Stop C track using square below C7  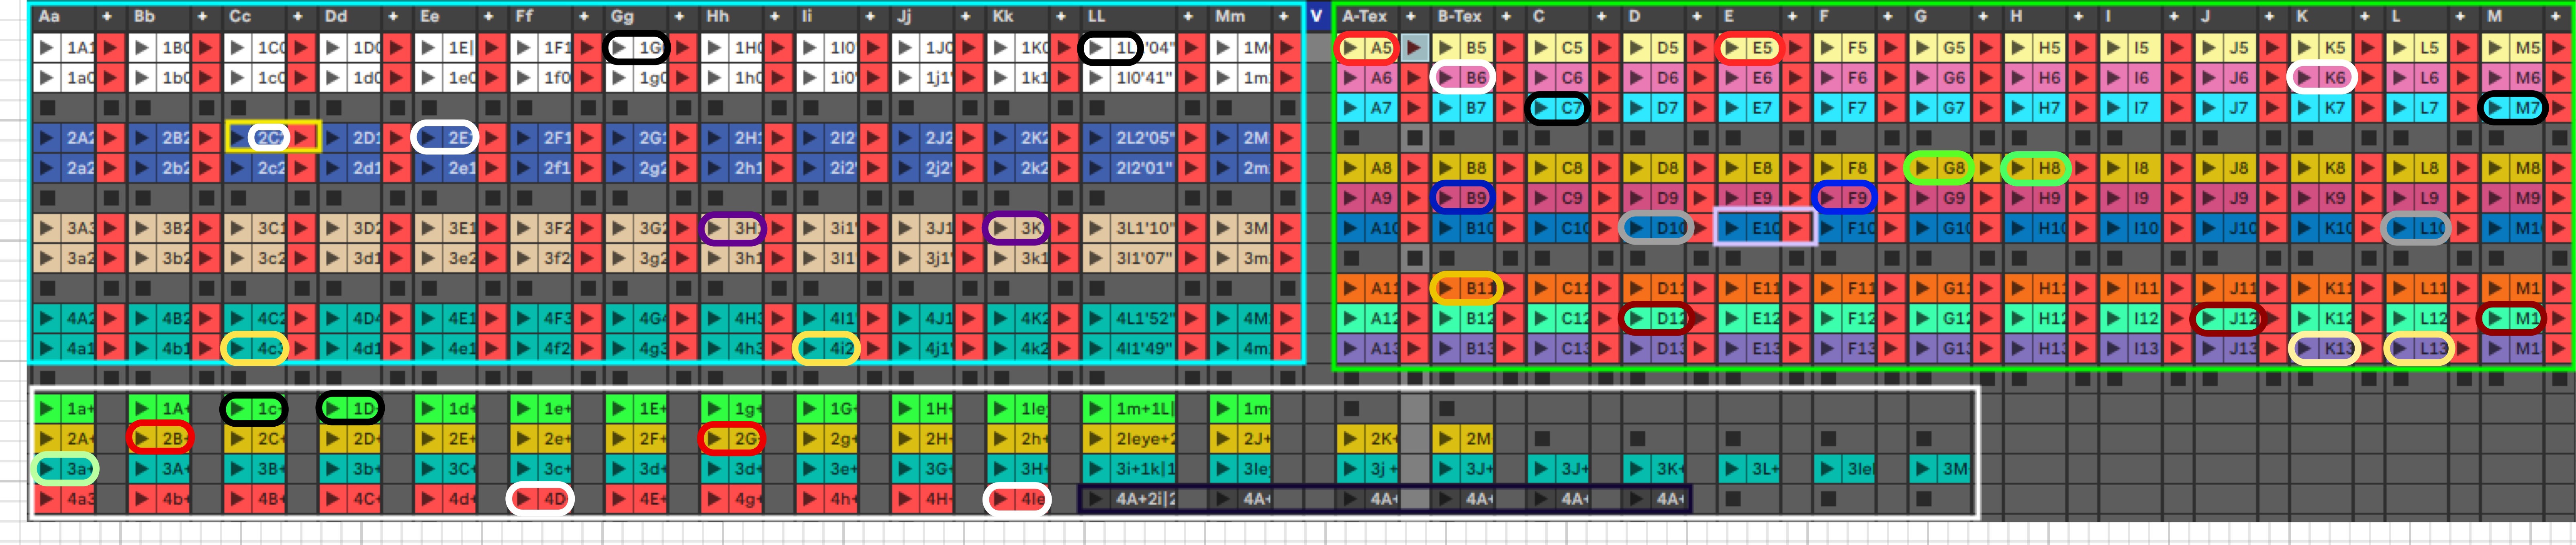click(1542, 138)
